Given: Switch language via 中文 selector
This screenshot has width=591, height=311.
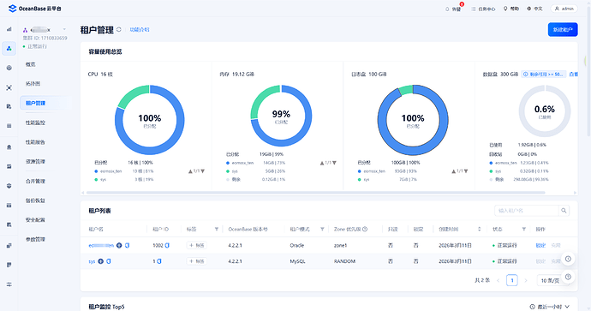Looking at the screenshot, I should 534,9.
